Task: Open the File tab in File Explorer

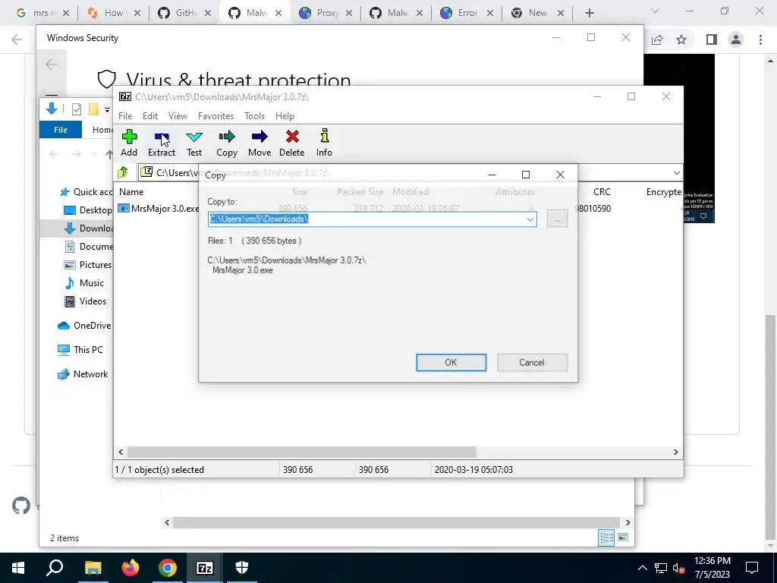Action: (61, 130)
